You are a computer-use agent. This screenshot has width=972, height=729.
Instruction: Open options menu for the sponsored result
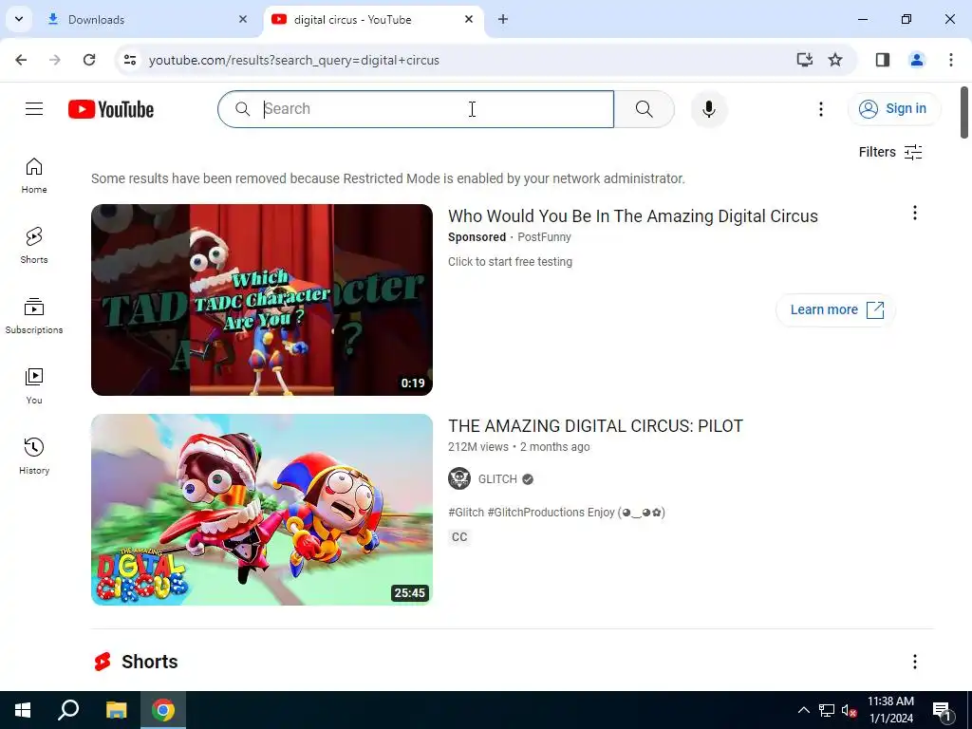point(914,214)
